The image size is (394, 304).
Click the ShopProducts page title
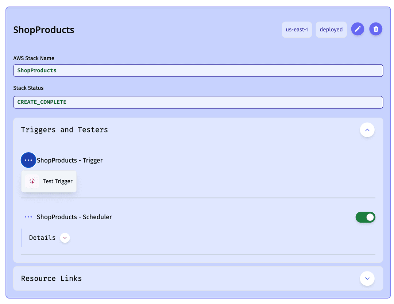pyautogui.click(x=44, y=30)
